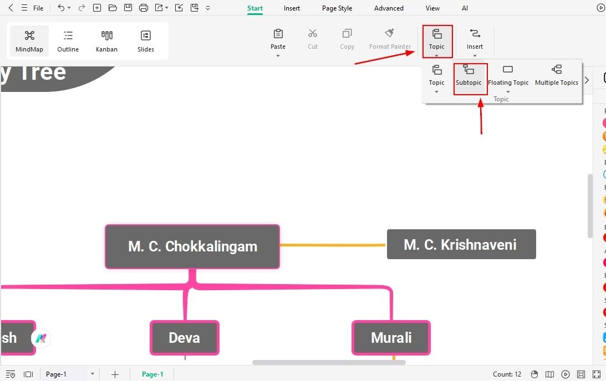Select the M. C. Krishnaveni topic node

461,244
